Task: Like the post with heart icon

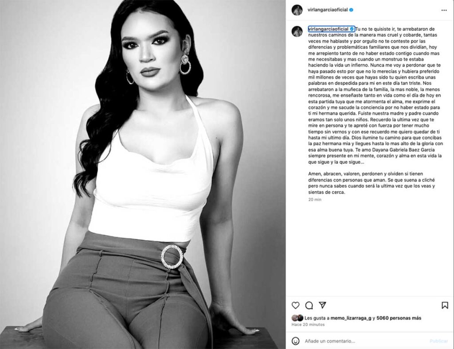Action: click(x=295, y=305)
